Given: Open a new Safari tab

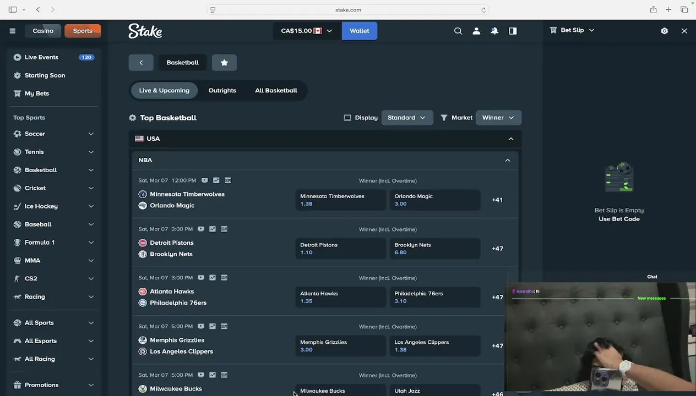Looking at the screenshot, I should click(668, 9).
